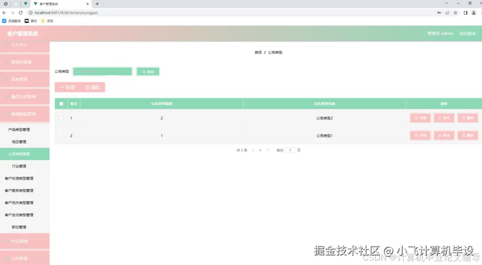Click the 共 2 条 total count text
Image resolution: width=482 pixels, height=265 pixels.
point(242,150)
